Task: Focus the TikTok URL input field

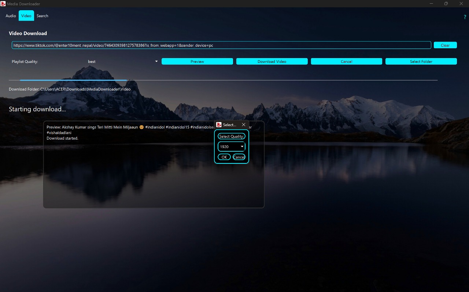Action: (x=221, y=45)
